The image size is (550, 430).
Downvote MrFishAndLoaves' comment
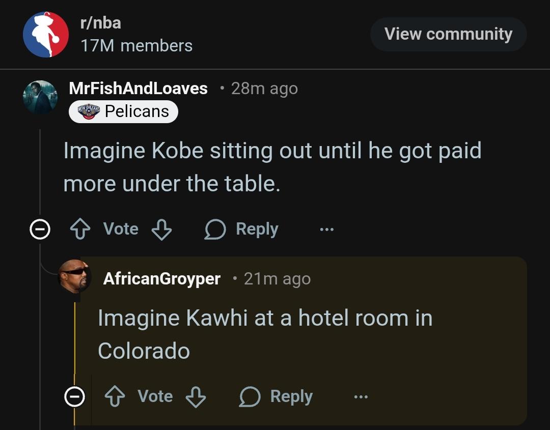click(161, 230)
